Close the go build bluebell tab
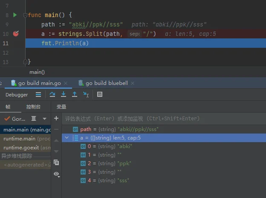The image size is (266, 198). click(x=133, y=83)
